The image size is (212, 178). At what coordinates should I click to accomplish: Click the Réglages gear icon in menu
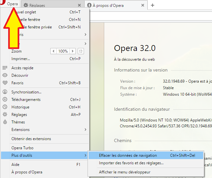tap(5, 114)
